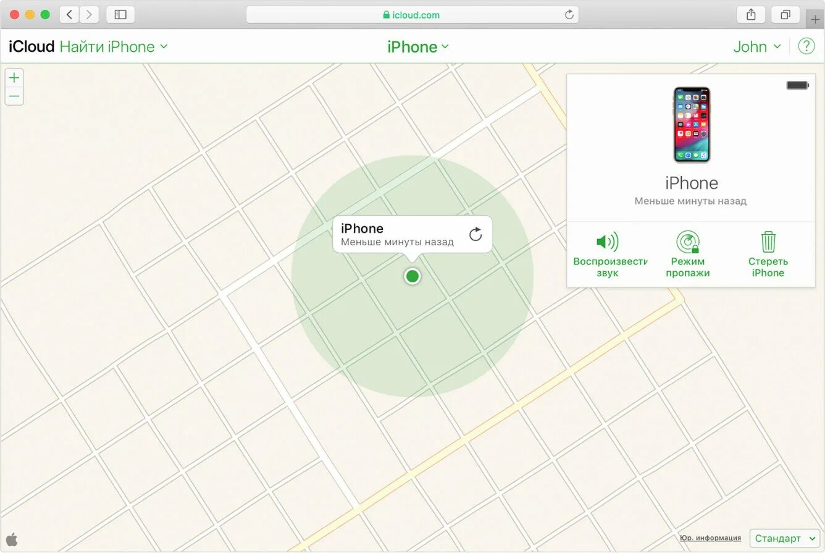
Task: Open the Юр. информация link
Action: (x=710, y=538)
